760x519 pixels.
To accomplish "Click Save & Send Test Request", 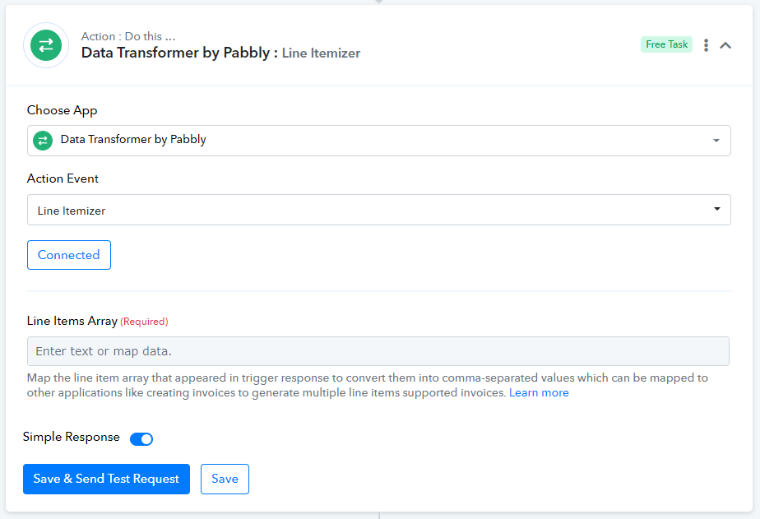I will tap(106, 479).
